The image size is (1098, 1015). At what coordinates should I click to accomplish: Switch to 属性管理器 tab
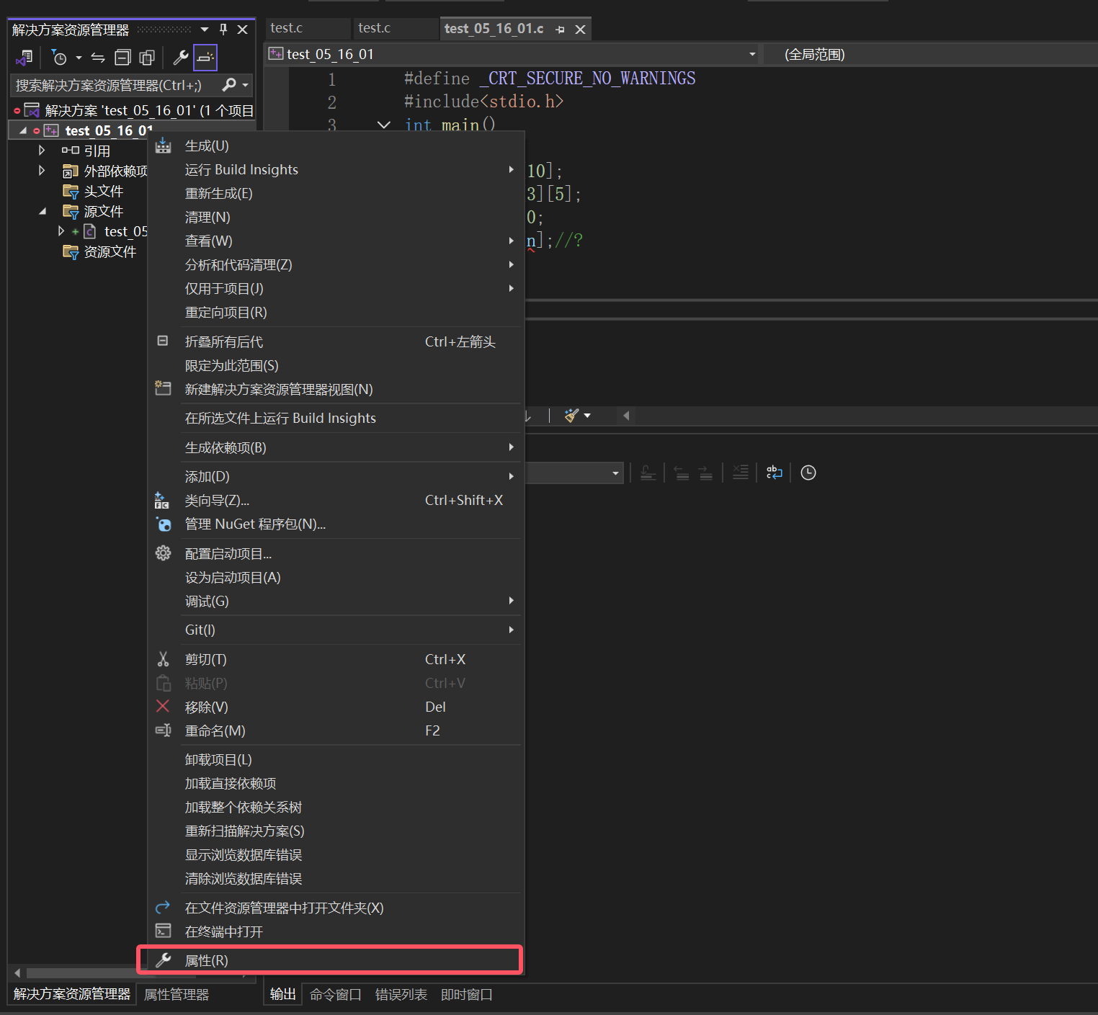tap(177, 995)
